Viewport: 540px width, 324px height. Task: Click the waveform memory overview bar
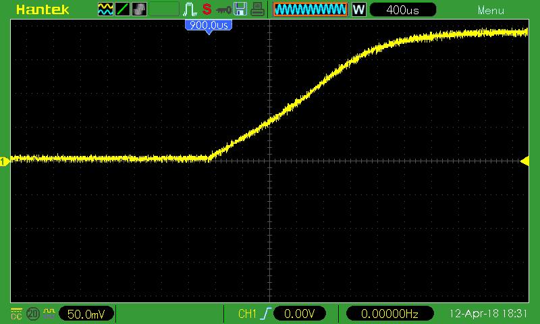(310, 9)
